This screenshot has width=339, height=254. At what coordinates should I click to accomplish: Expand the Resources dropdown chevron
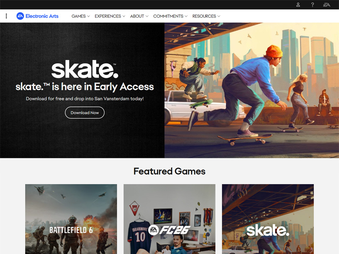click(219, 16)
